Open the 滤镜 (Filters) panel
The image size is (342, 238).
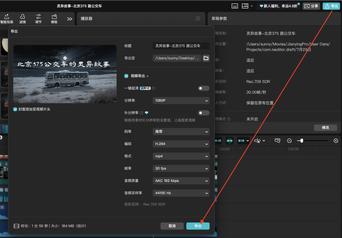[22, 18]
